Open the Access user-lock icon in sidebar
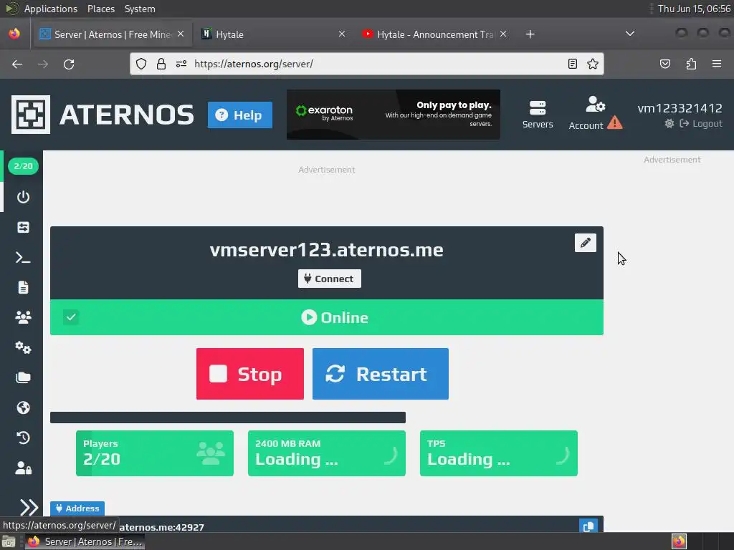 click(x=23, y=468)
